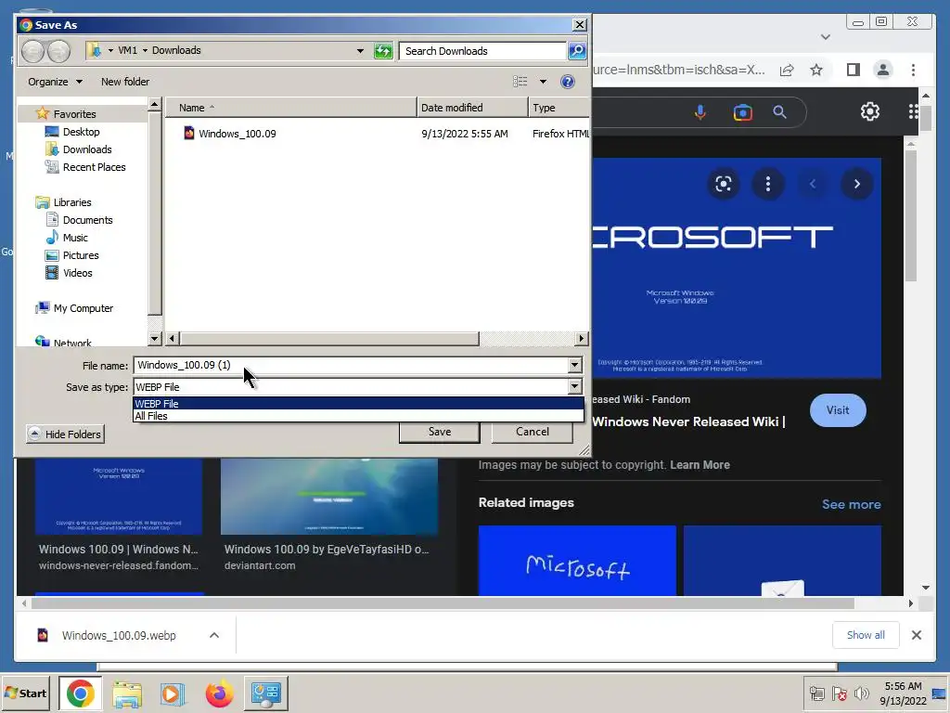Sort by the Date modified column header
This screenshot has height=713, width=950.
[472, 108]
